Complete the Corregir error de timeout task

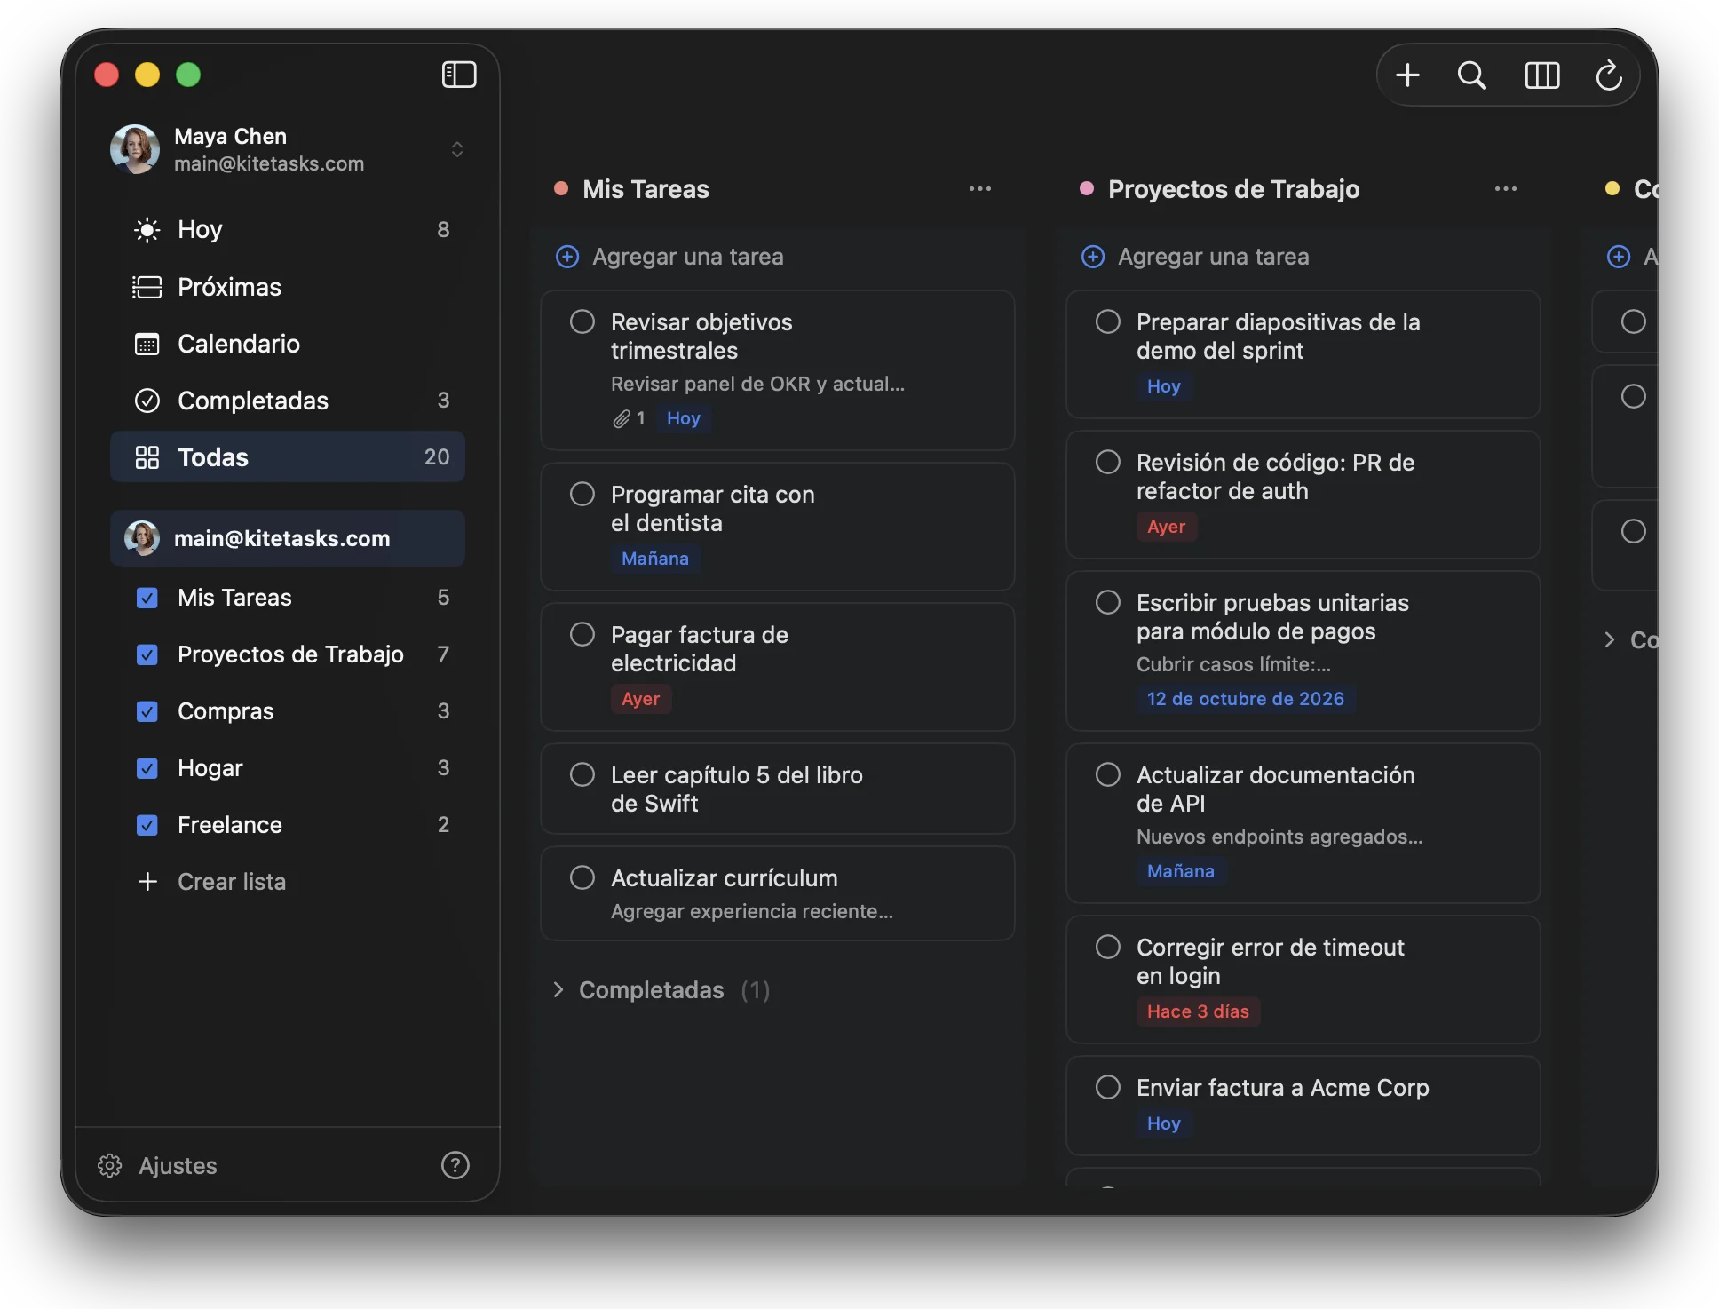(1108, 947)
